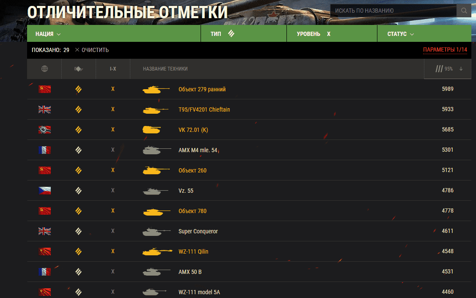
Task: Click the value 5685 for VK 72.01 (K)
Action: (x=448, y=130)
